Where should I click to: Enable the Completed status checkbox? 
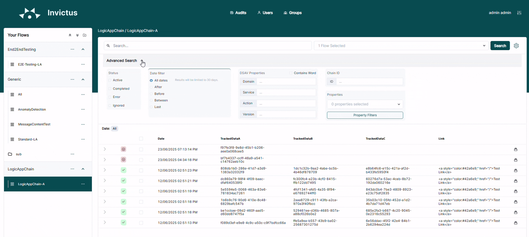coord(110,89)
